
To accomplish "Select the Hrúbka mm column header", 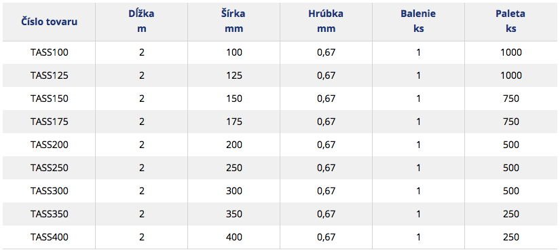I will [x=326, y=22].
